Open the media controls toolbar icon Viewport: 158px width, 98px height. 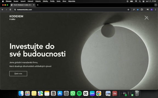pyautogui.click(x=148, y=10)
